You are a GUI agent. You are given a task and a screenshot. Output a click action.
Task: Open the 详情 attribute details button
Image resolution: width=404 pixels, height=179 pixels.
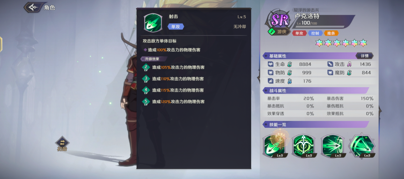364,56
